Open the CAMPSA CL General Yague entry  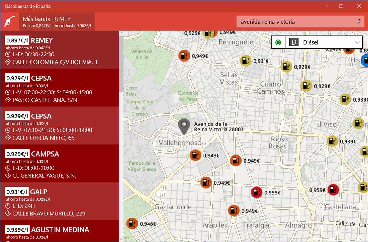[x=59, y=163]
